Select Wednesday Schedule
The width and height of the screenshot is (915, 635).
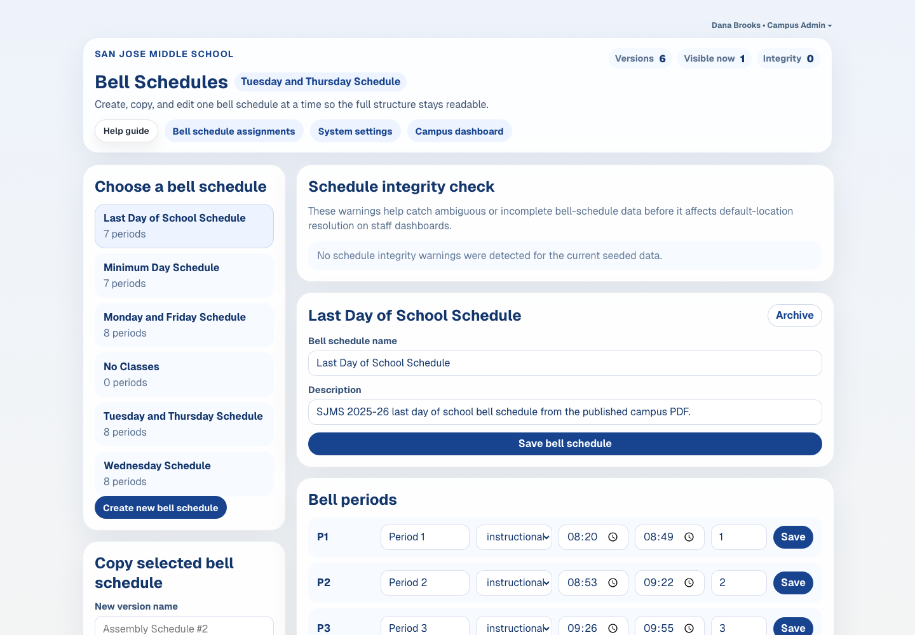[184, 474]
